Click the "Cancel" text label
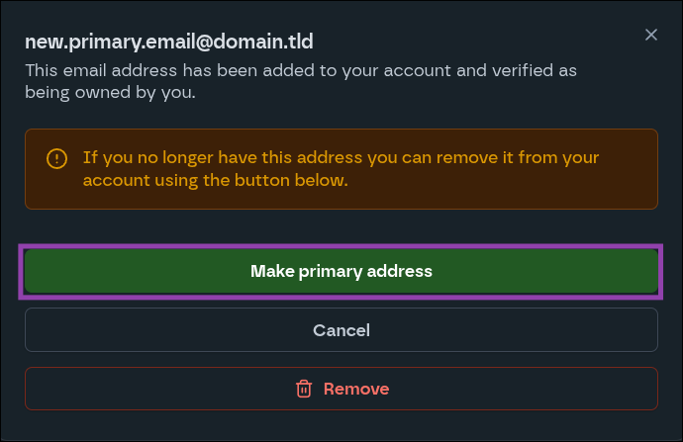Viewport: 683px width, 442px height. tap(341, 329)
